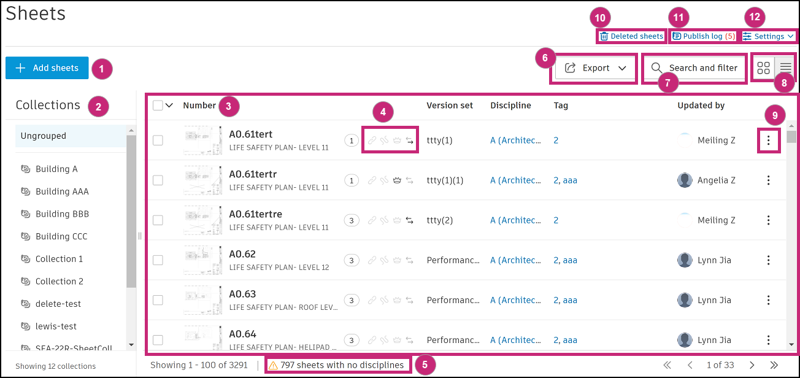Screen dimensions: 800x378
Task: Open the A0.64 sheet thumbnail
Action: click(x=203, y=339)
